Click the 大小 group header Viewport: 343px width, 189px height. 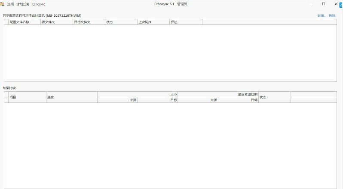[138, 94]
